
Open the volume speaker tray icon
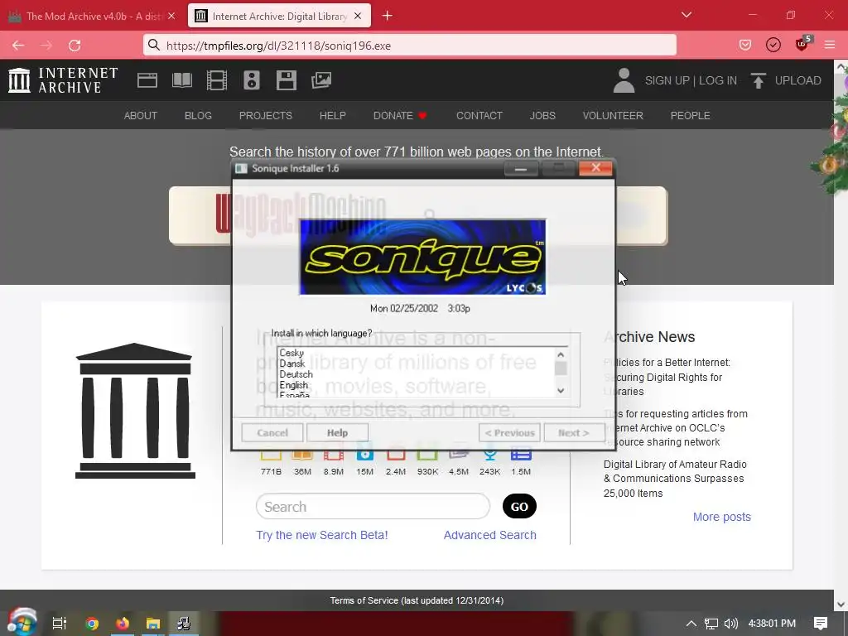click(730, 624)
